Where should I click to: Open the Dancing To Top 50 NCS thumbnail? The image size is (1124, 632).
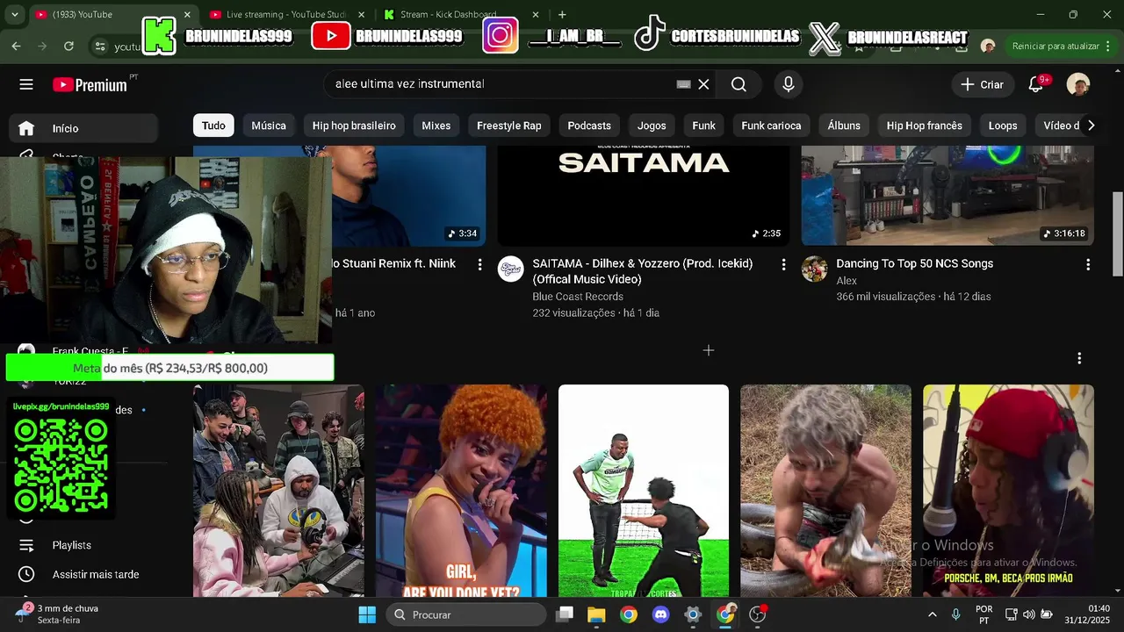[x=947, y=195]
